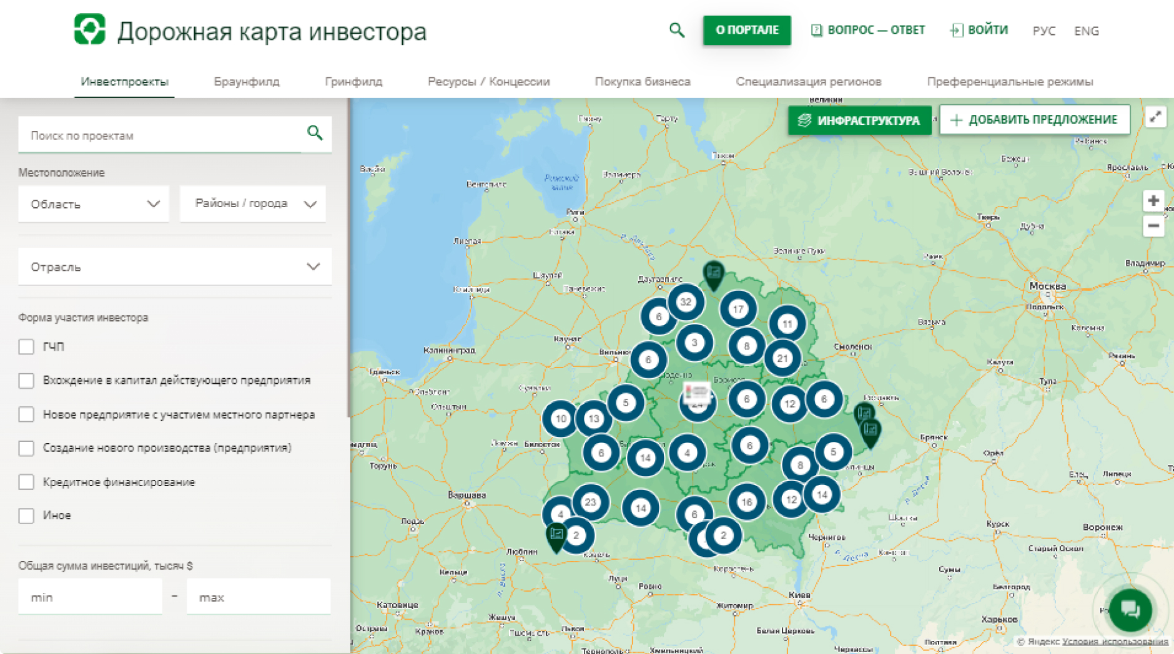Viewport: 1174px width, 654px height.
Task: Zoom in the map with plus
Action: coord(1153,201)
